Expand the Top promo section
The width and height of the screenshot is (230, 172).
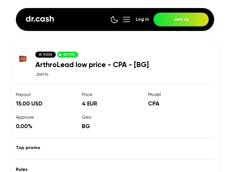[28, 148]
